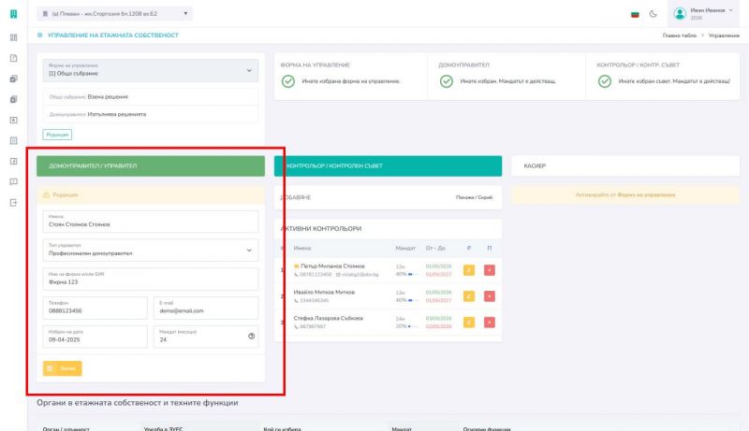The image size is (749, 431).
Task: Delete controller Петър Миланов Стоянов red button
Action: pos(489,270)
